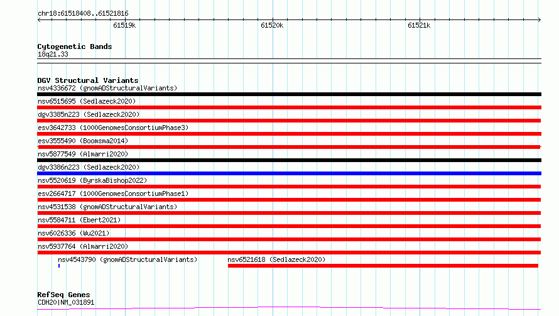
Task: Open nsv4531538 (gnomADStructuralVariants) label
Action: (x=107, y=207)
